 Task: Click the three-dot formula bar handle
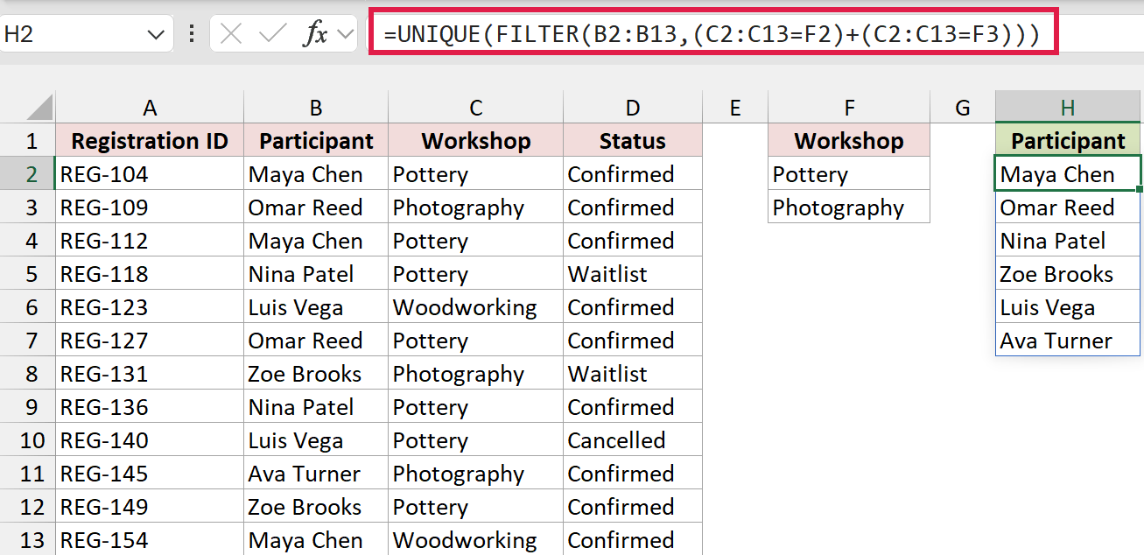coord(192,35)
